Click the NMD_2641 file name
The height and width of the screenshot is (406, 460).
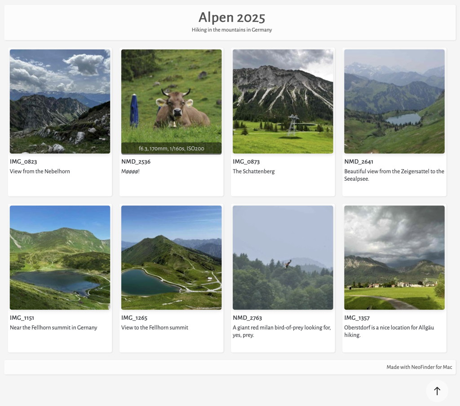[x=358, y=162]
